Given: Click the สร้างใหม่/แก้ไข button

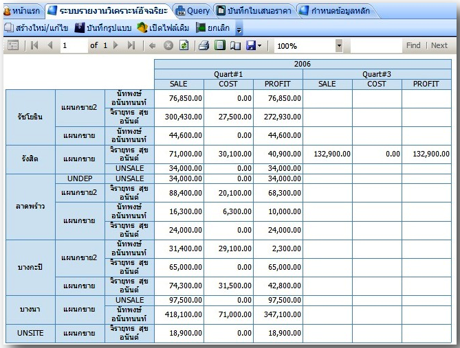Looking at the screenshot, I should click(x=36, y=28).
